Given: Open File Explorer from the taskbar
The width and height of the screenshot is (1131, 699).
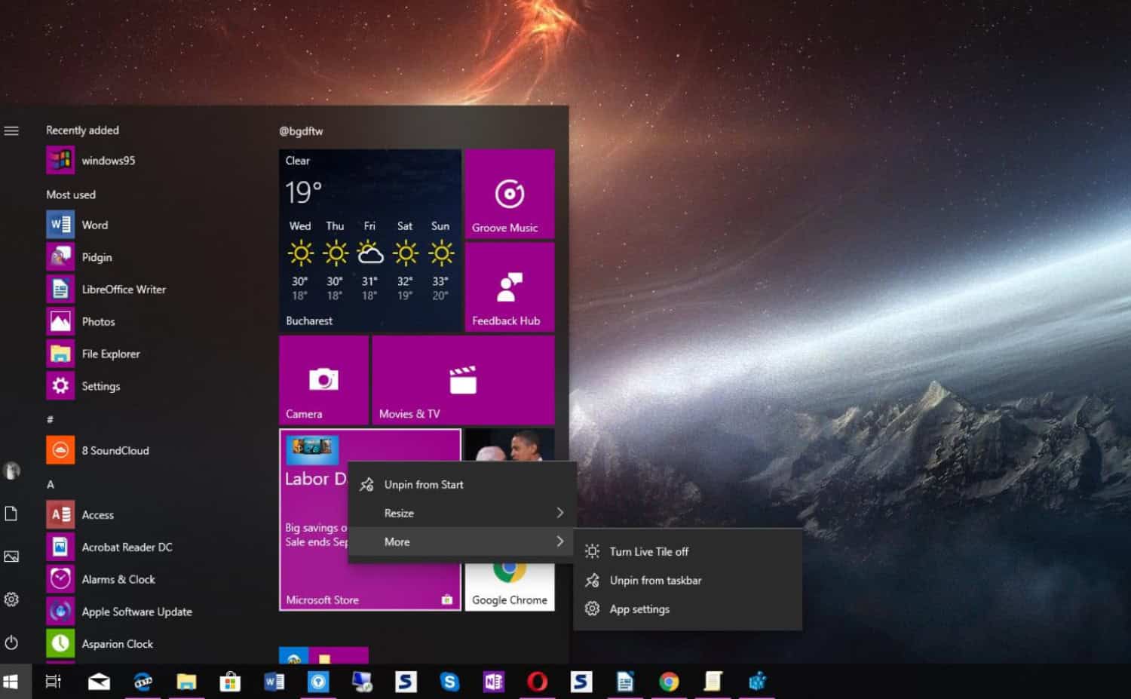Looking at the screenshot, I should [x=186, y=682].
